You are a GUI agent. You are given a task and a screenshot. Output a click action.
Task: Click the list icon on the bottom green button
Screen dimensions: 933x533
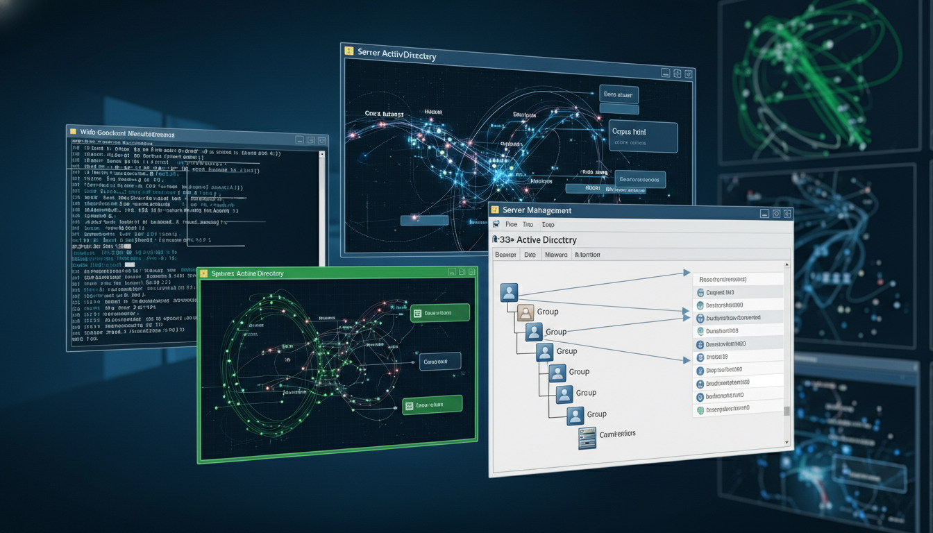[410, 405]
